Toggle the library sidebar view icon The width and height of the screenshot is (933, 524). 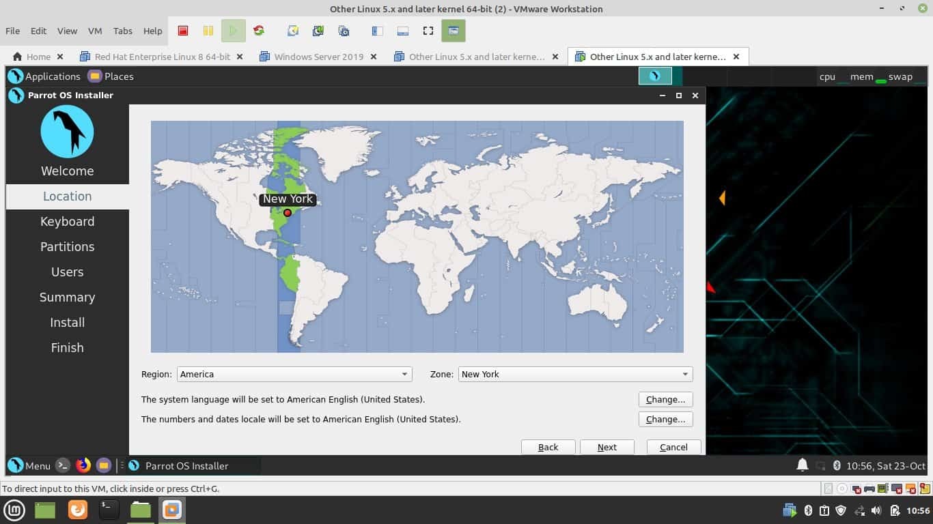point(378,31)
